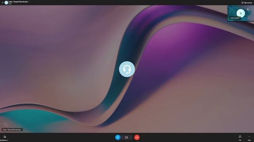The width and height of the screenshot is (254, 142).
Task: Open the More options menu
Action: tap(249, 138)
